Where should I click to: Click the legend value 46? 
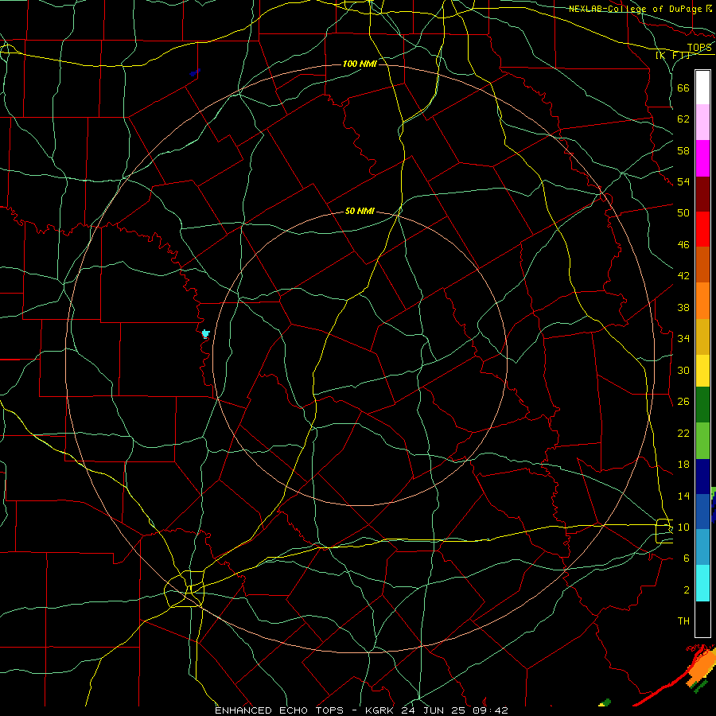point(683,245)
